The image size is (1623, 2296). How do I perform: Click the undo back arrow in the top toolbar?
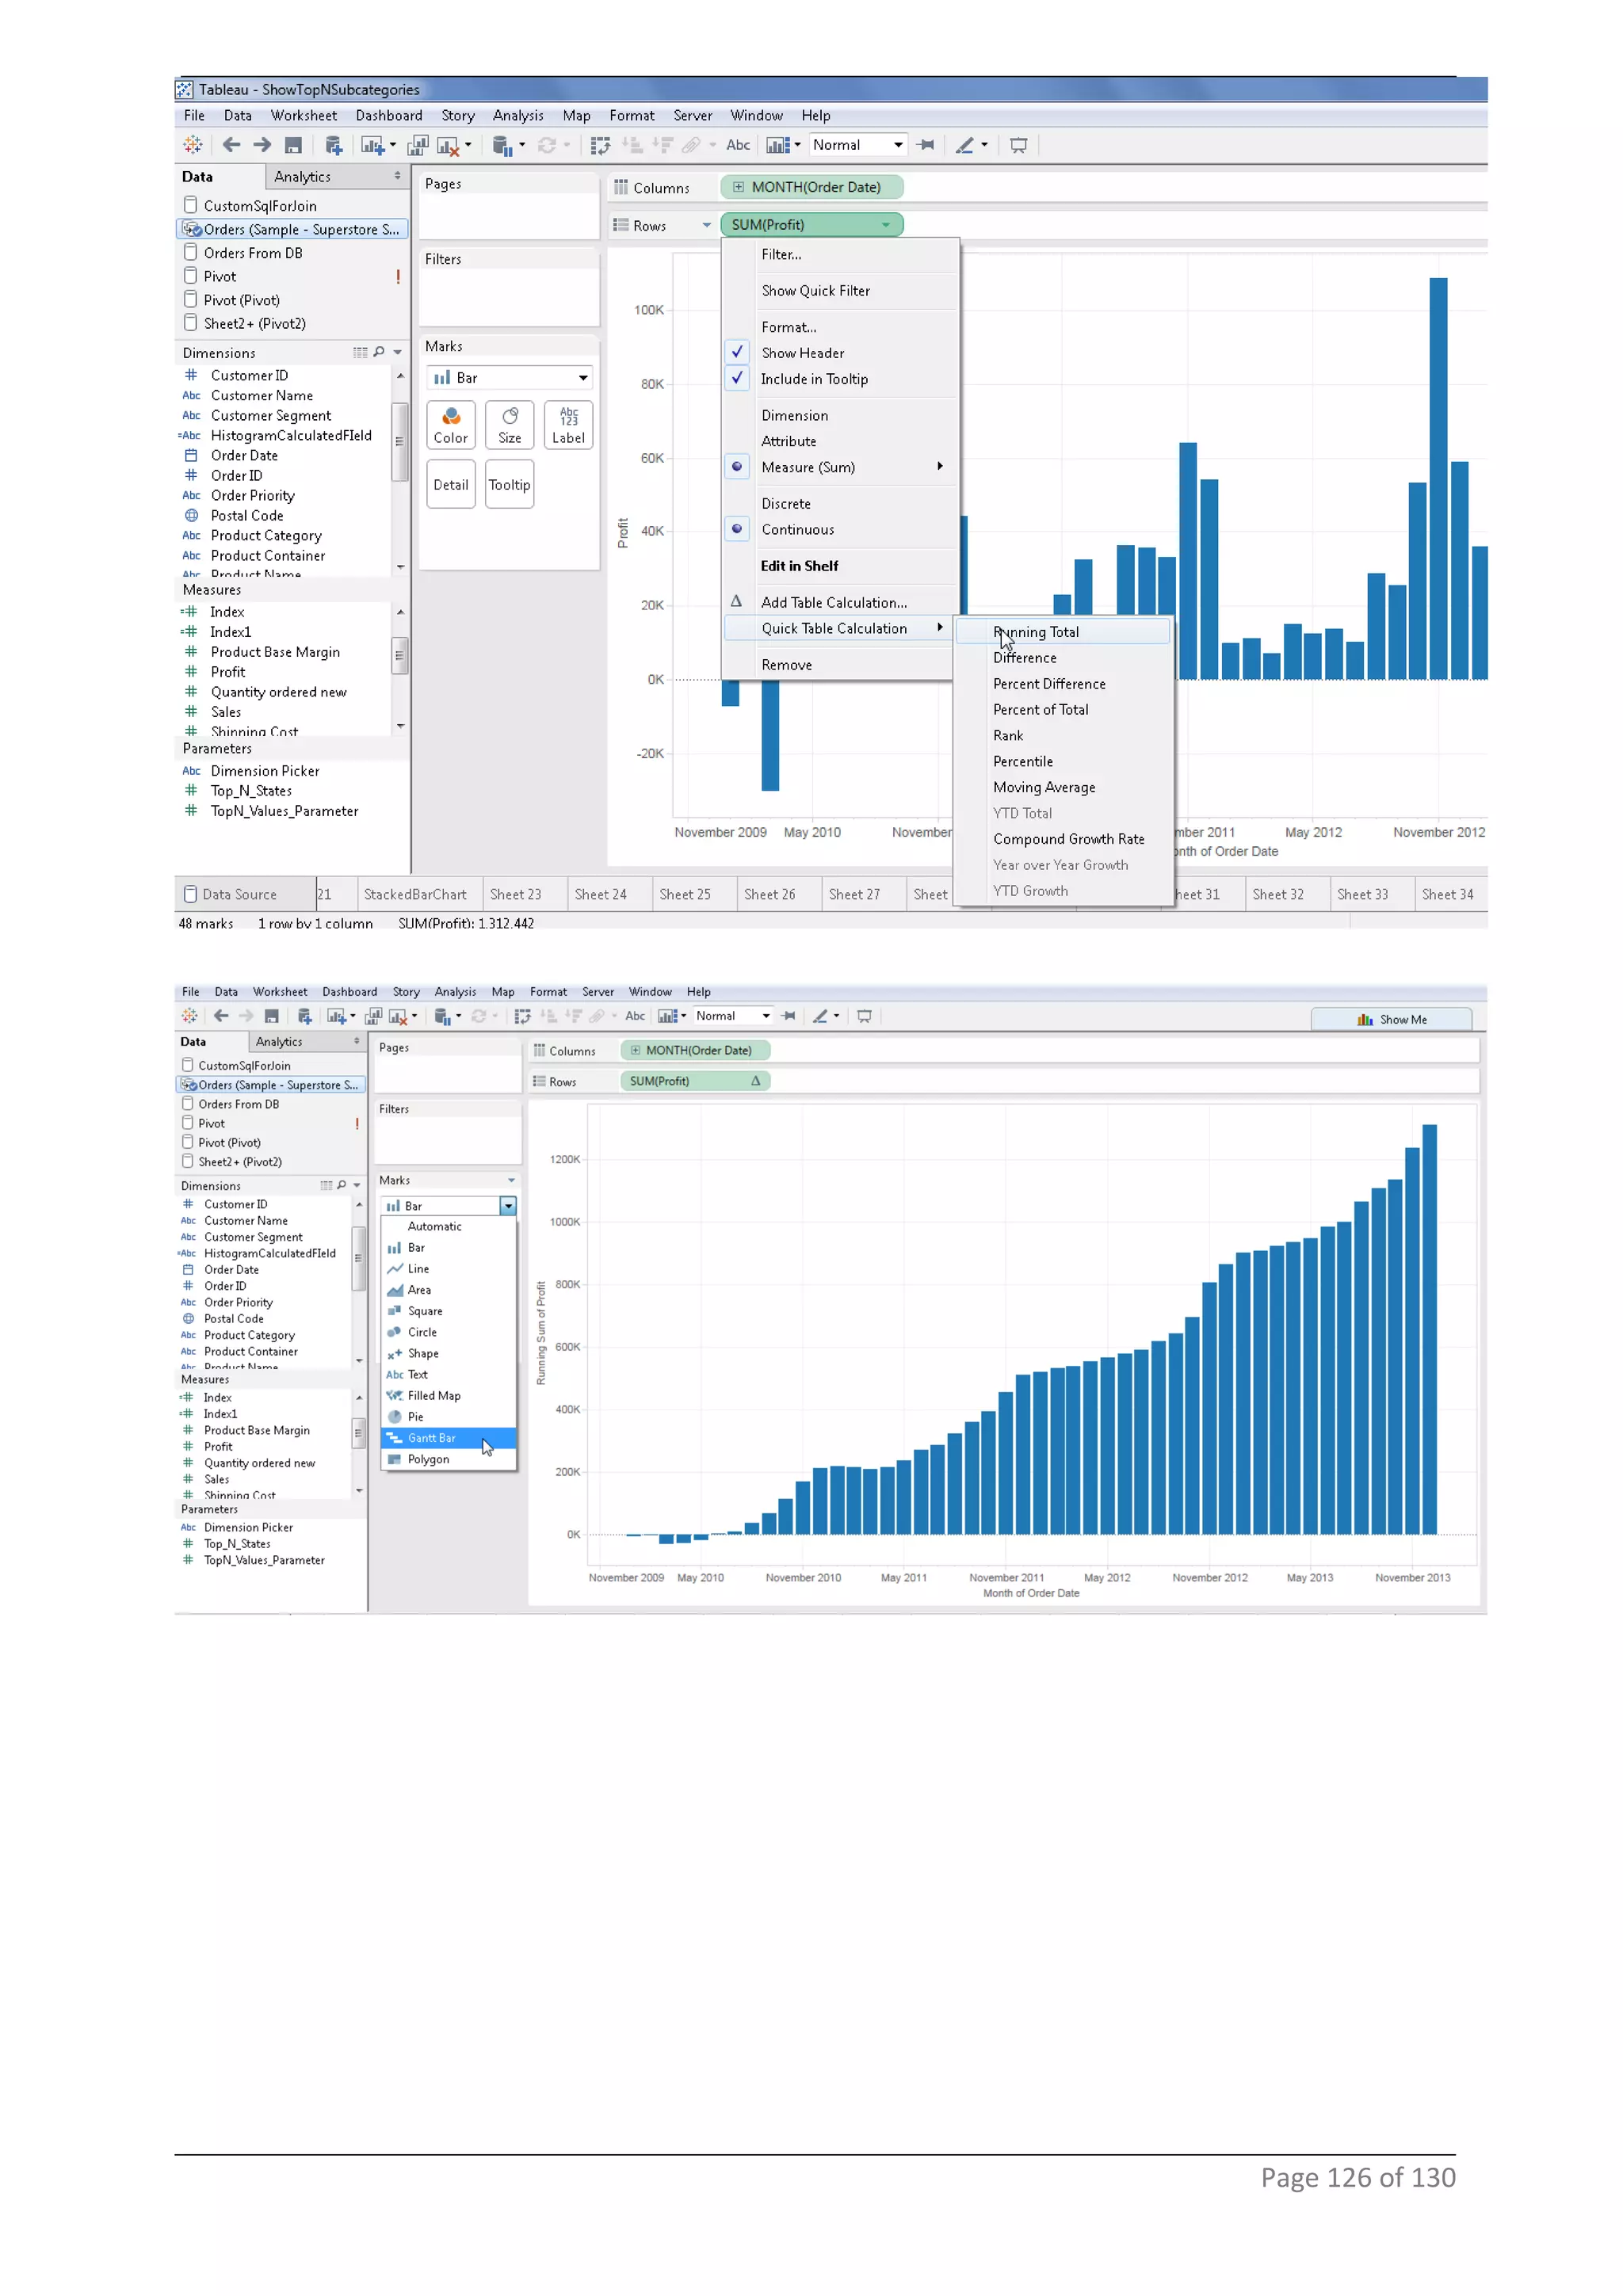click(x=231, y=145)
